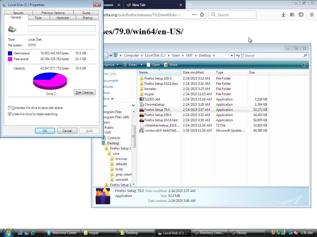Image resolution: width=317 pixels, height=237 pixels.
Task: Click Show Desktop quick launch icon
Action: [20, 233]
